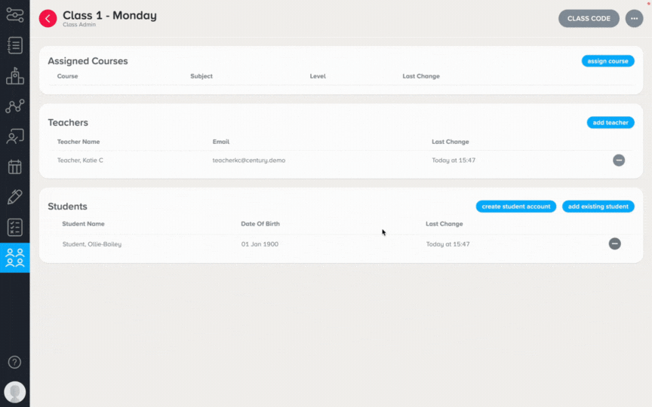Click Last Change header in Teachers table
Screen dimensions: 652x407
450,142
